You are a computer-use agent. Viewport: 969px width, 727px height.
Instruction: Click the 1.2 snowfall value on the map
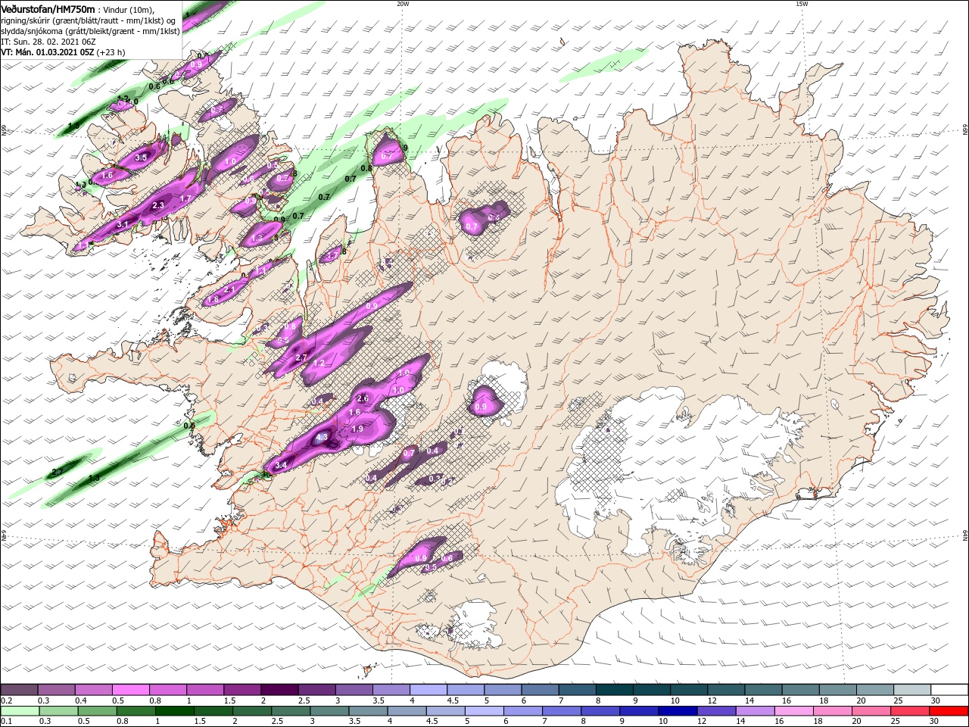pos(319,363)
